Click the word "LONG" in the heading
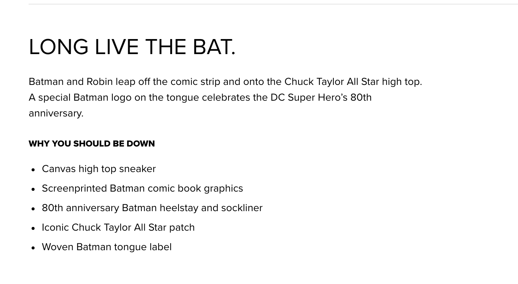The width and height of the screenshot is (518, 284). pyautogui.click(x=59, y=47)
